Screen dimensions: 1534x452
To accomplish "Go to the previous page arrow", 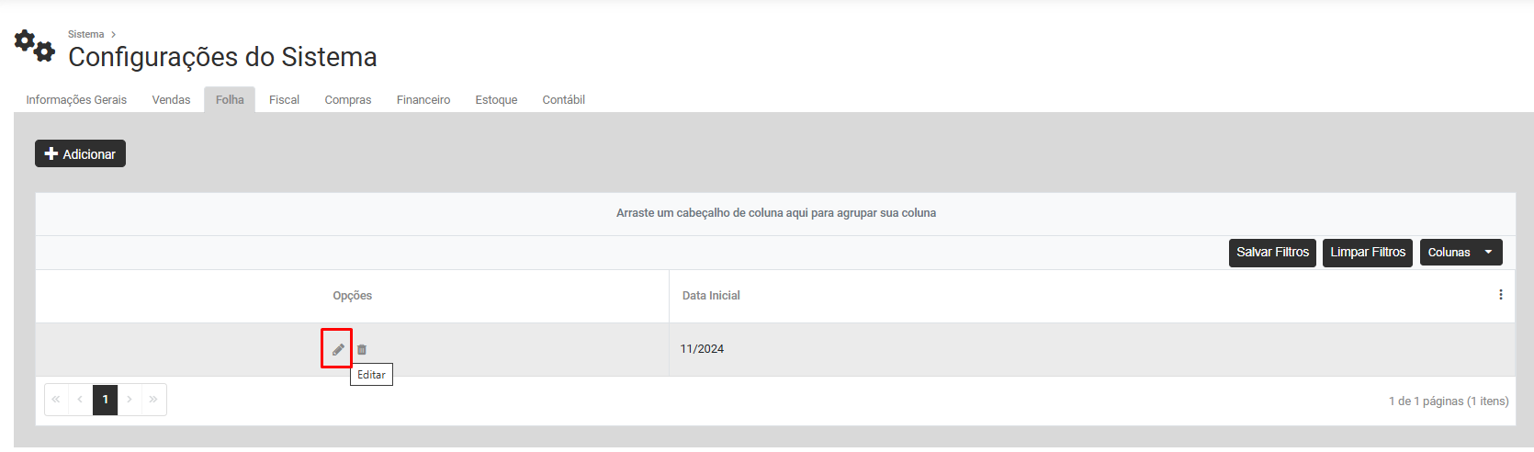I will click(81, 400).
